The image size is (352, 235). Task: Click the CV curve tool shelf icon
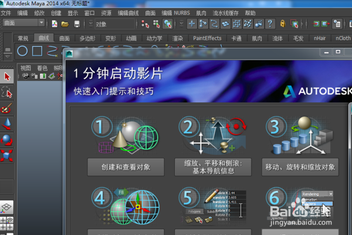[52, 51]
